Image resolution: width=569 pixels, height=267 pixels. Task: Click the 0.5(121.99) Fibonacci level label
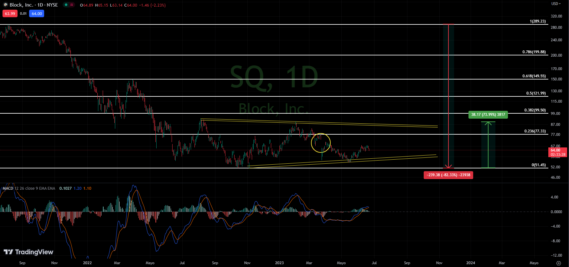coord(536,93)
